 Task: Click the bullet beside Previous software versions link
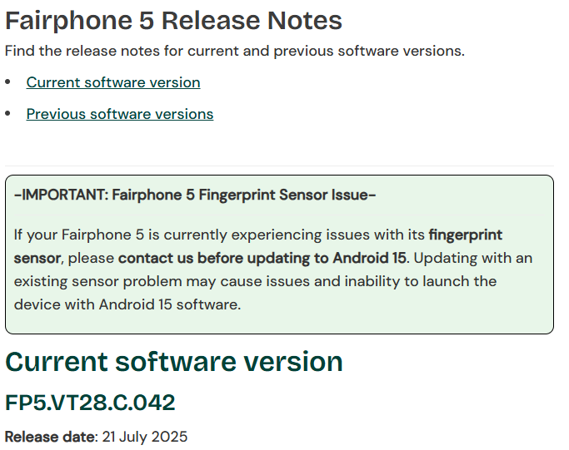click(8, 114)
